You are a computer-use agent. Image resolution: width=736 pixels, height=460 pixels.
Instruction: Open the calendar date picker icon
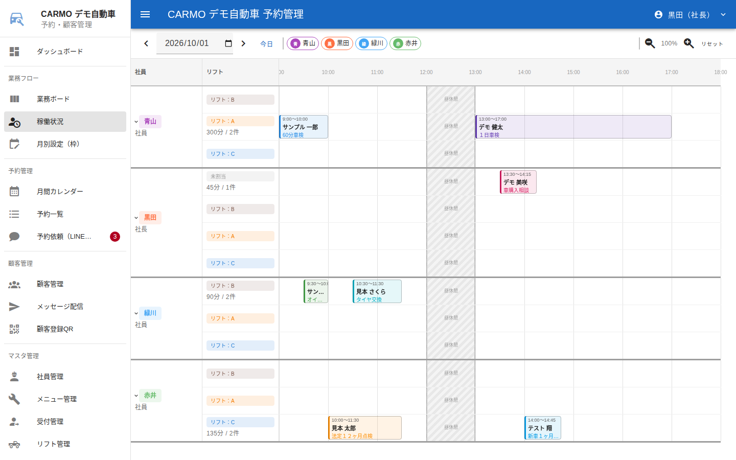click(228, 43)
